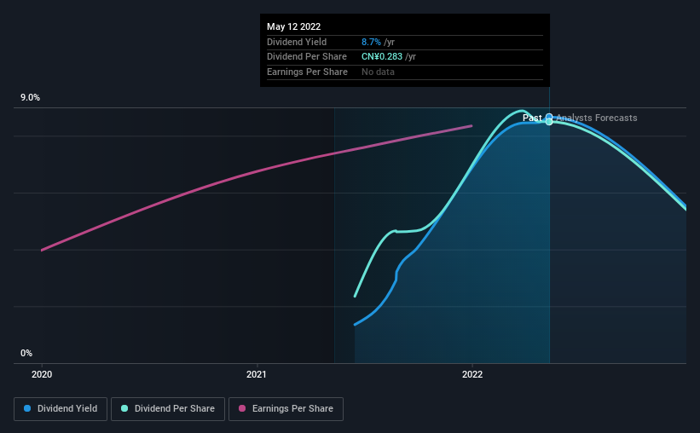Toggle the Dividend Per Share legend button

pos(168,409)
